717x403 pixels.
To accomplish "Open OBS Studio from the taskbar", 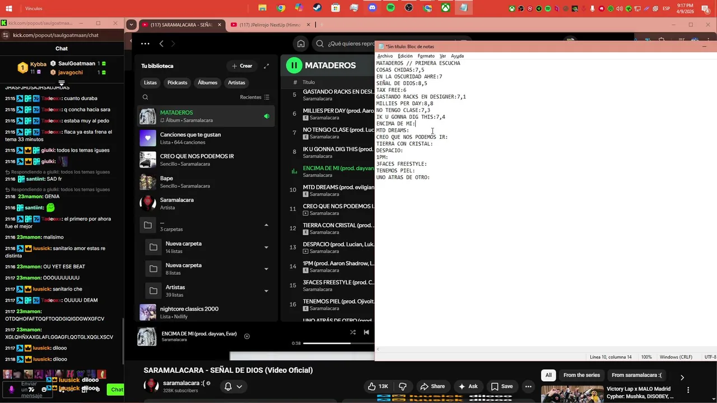I will [409, 8].
